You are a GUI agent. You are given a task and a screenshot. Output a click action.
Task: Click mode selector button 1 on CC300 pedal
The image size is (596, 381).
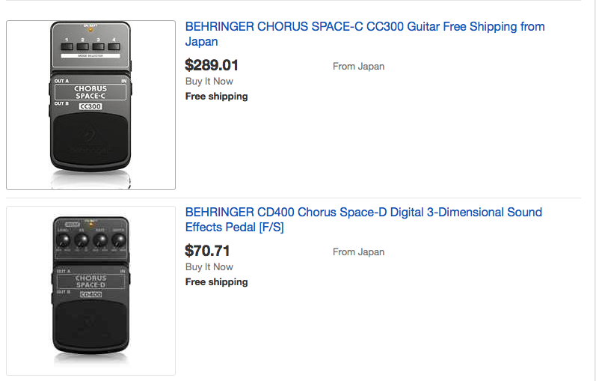[x=67, y=46]
